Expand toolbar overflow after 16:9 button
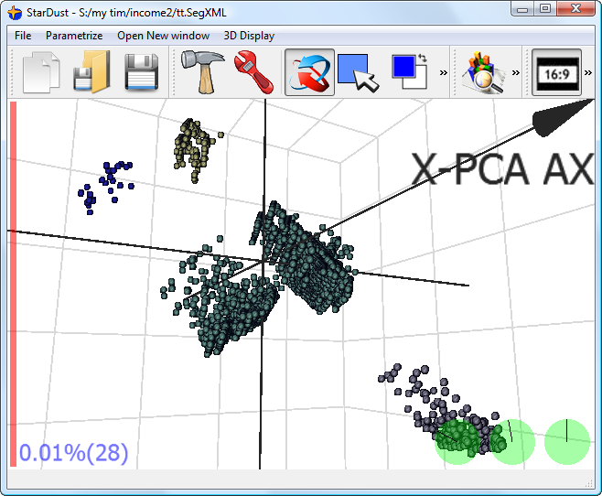Image resolution: width=602 pixels, height=496 pixels. pos(587,72)
